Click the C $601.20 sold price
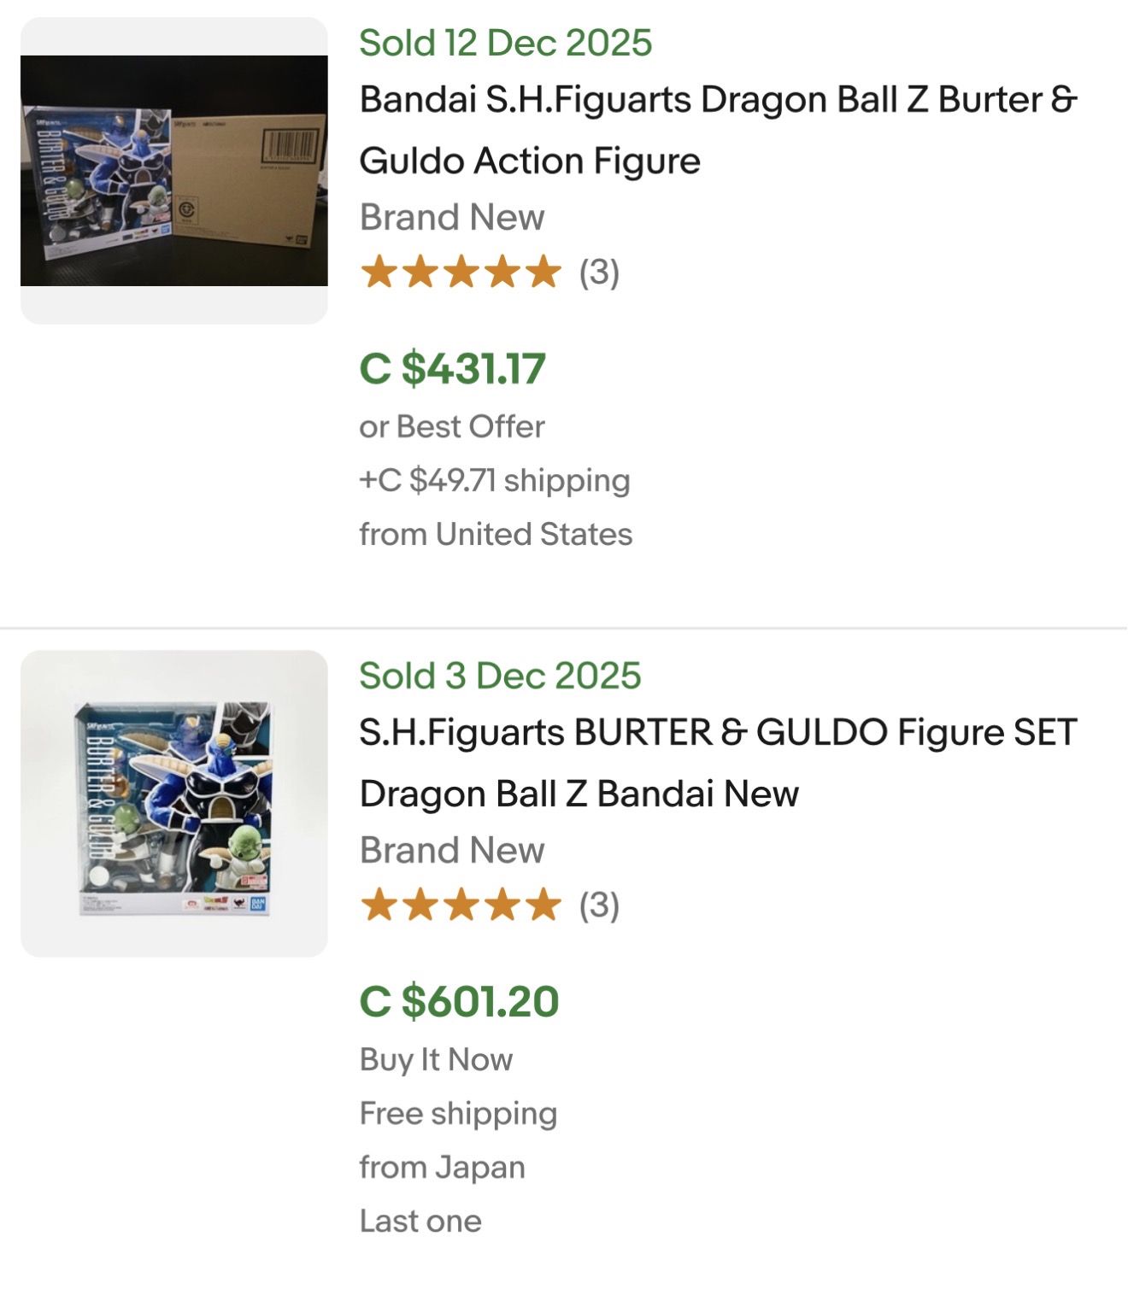The width and height of the screenshot is (1128, 1295). pyautogui.click(x=459, y=1001)
